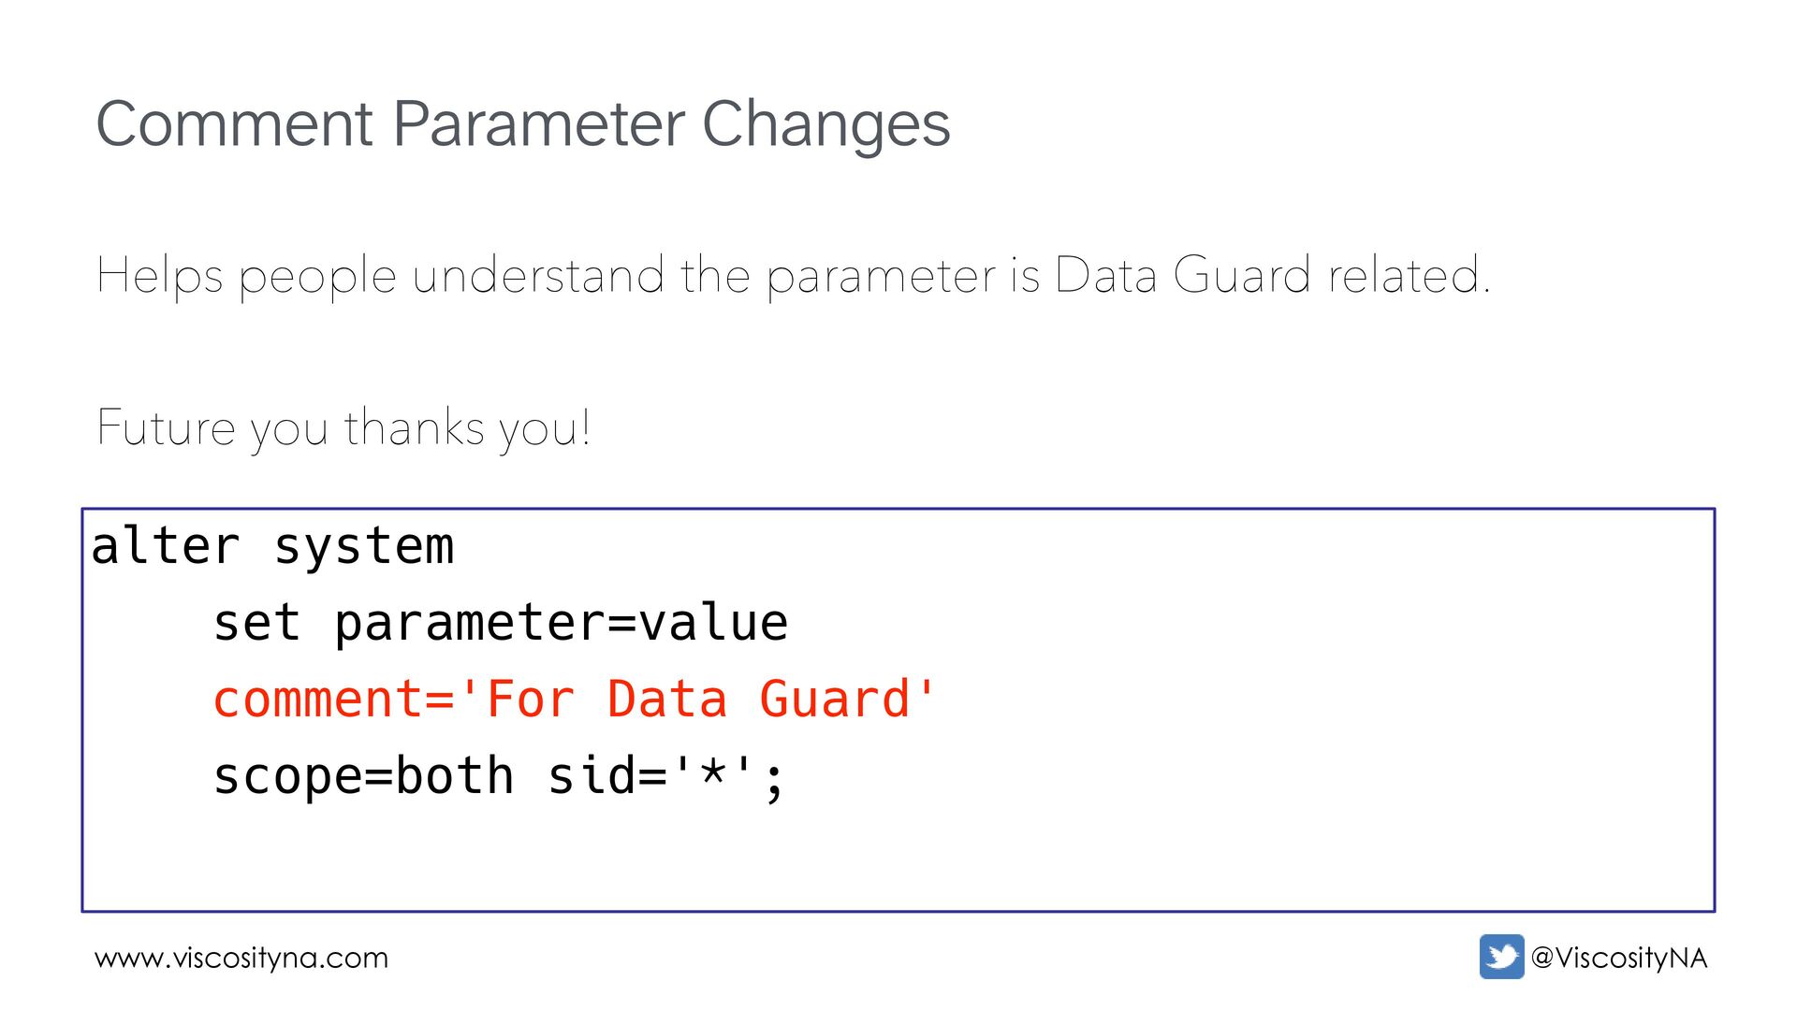The width and height of the screenshot is (1797, 1010).
Task: Click parameter=value in the code
Action: pyautogui.click(x=561, y=623)
